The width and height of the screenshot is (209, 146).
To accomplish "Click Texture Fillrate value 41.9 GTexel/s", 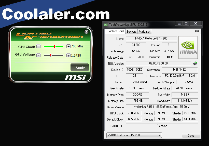I will pos(185,88).
